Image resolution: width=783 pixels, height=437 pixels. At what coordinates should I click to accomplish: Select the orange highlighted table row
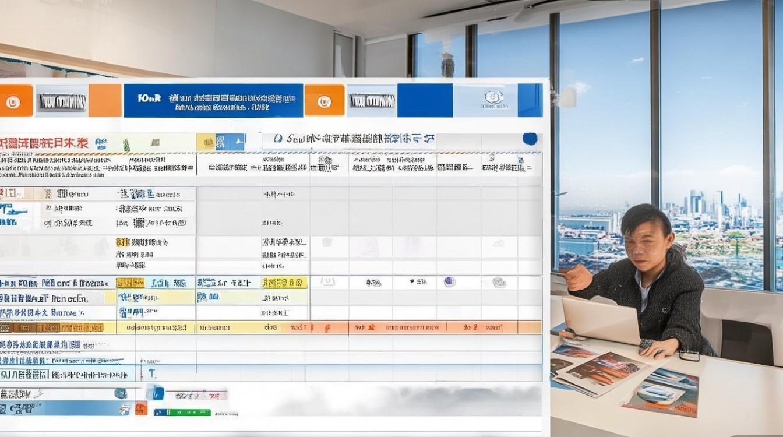point(271,327)
